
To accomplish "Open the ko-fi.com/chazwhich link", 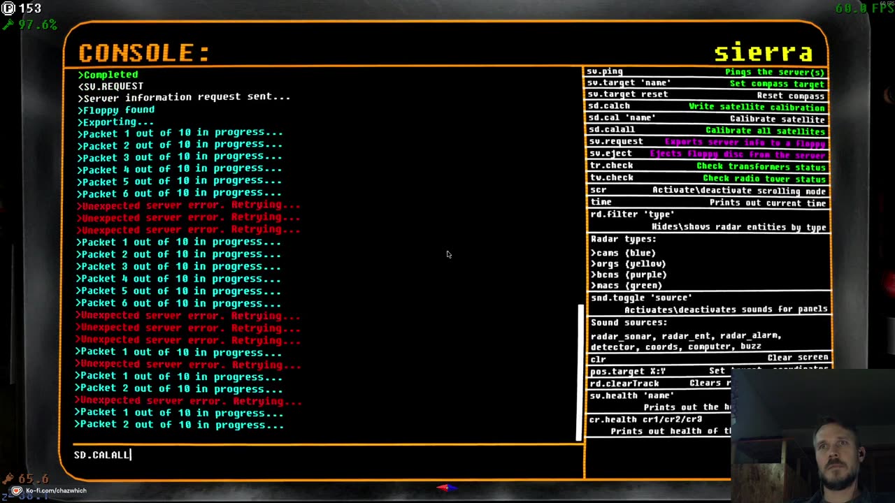I will pyautogui.click(x=56, y=490).
